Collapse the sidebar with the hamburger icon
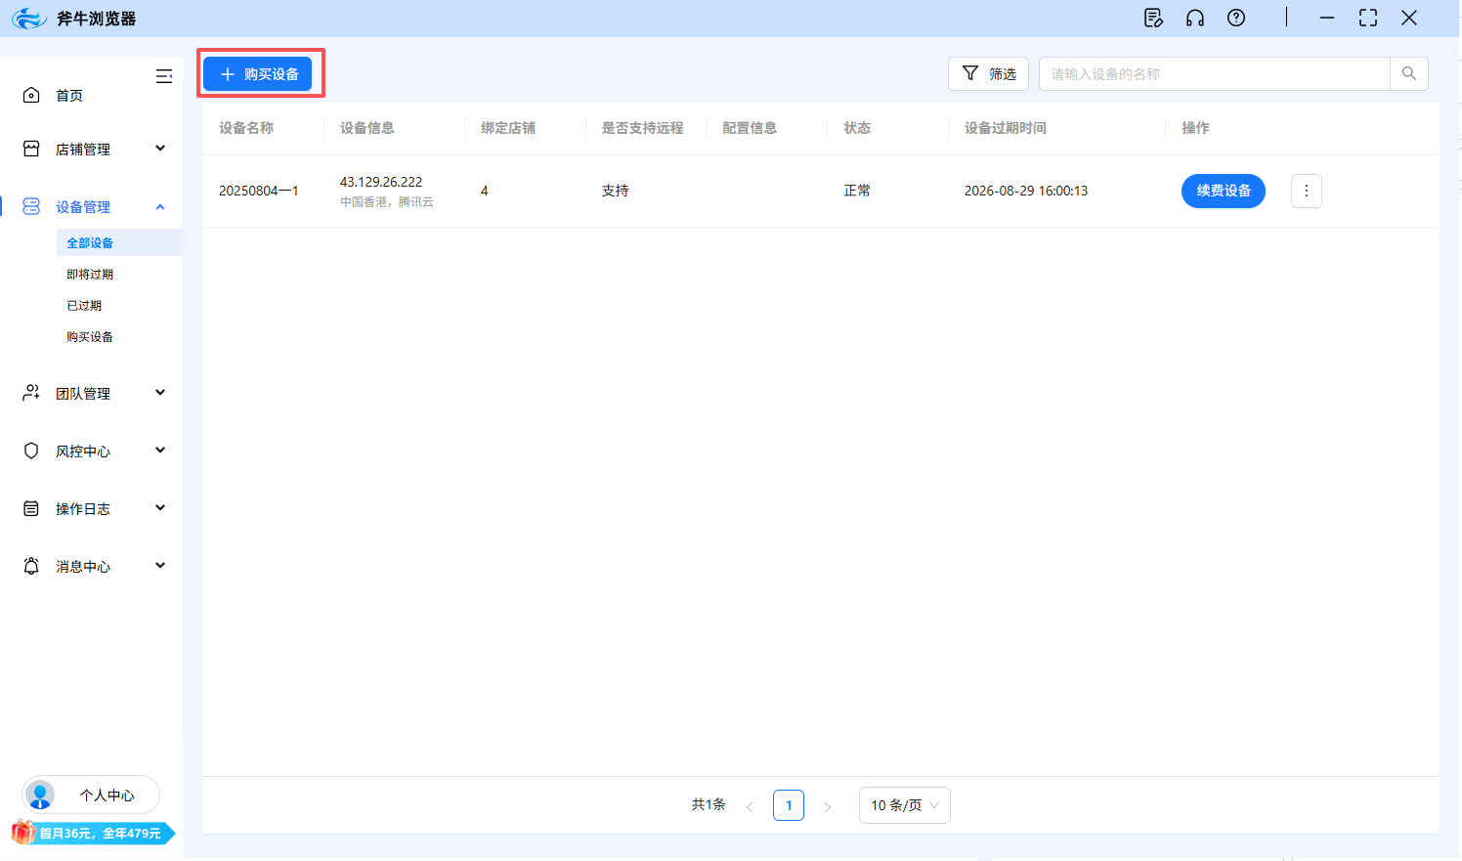 tap(163, 75)
